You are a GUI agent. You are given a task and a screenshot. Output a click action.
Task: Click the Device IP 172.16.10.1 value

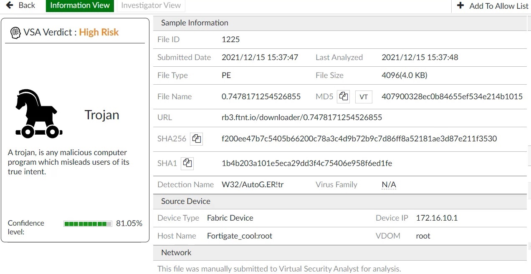tap(437, 218)
